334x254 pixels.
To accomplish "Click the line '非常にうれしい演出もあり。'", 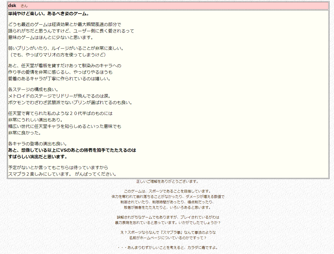I will pyautogui.click(x=36, y=120).
